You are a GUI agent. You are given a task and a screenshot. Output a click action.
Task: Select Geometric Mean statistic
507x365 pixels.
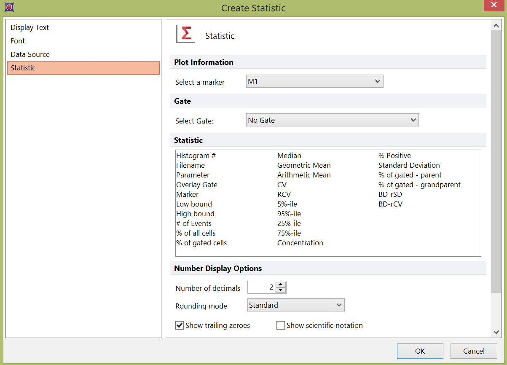coord(304,165)
